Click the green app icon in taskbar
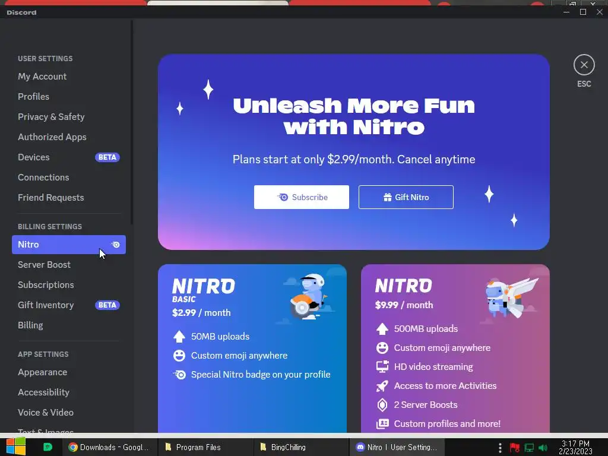608x456 pixels. 47,447
